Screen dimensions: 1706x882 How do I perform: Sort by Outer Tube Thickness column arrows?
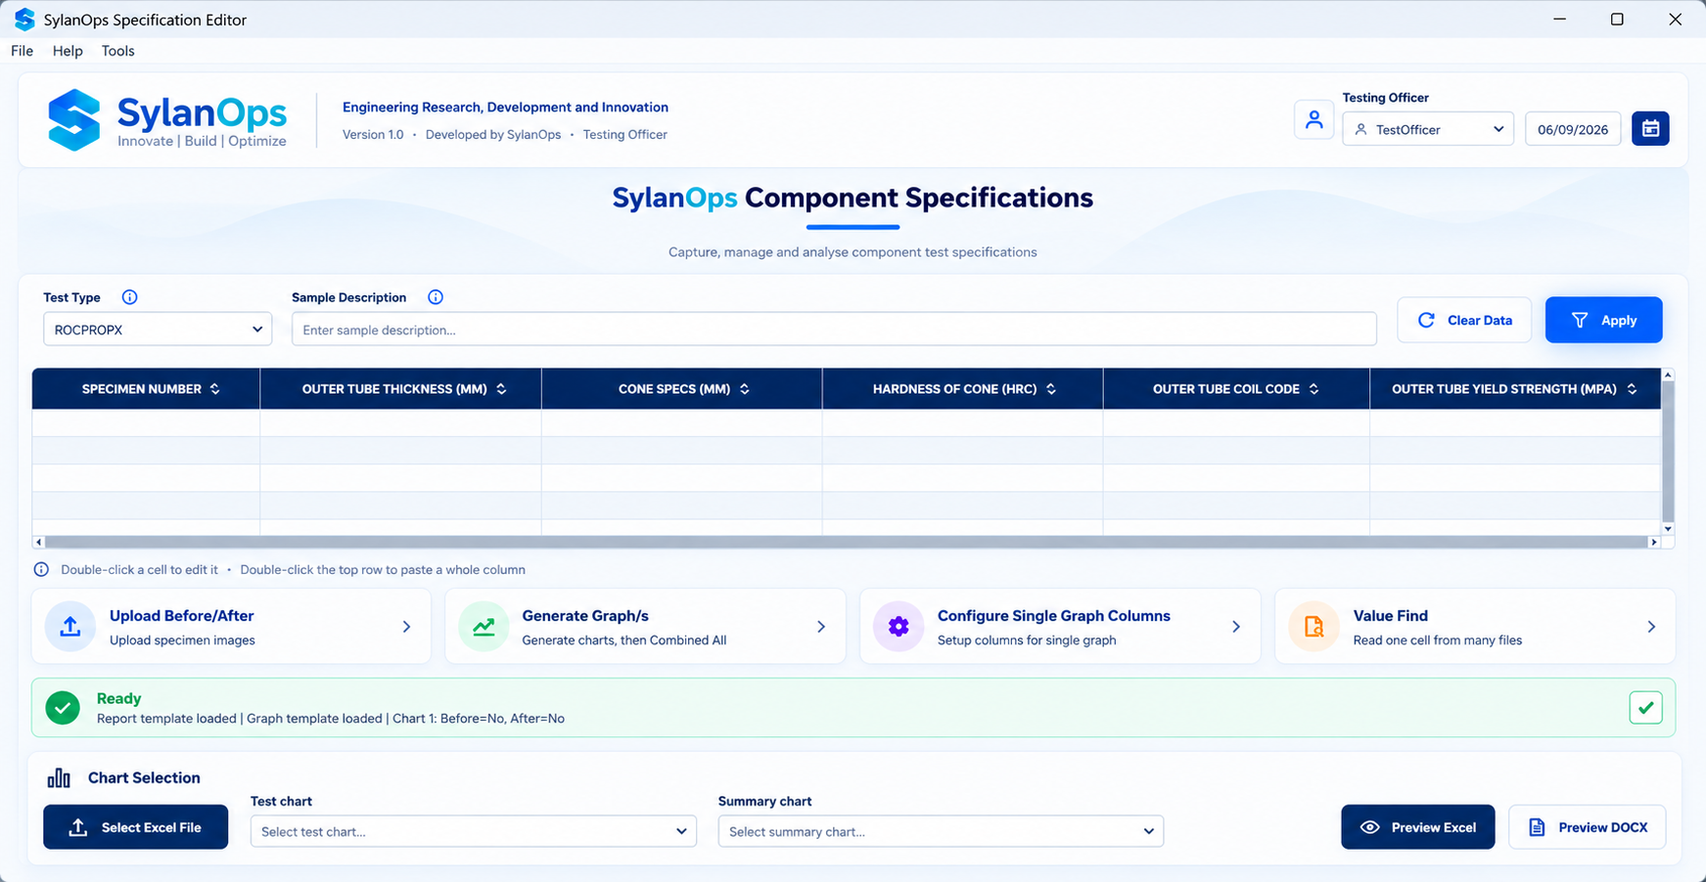point(501,389)
